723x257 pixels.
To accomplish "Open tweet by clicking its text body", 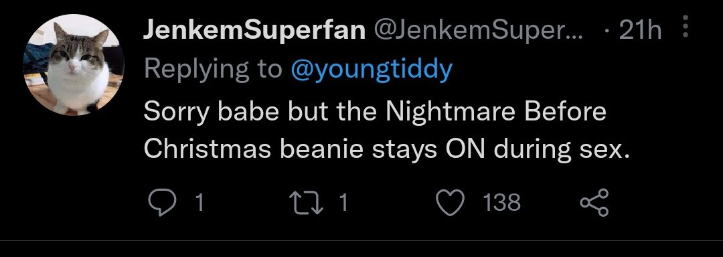I will (x=386, y=131).
